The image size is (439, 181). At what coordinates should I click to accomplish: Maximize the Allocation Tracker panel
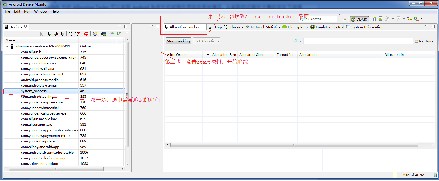[x=433, y=27]
